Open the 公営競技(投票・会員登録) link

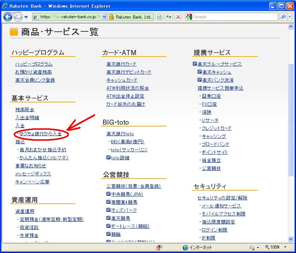pos(134,186)
